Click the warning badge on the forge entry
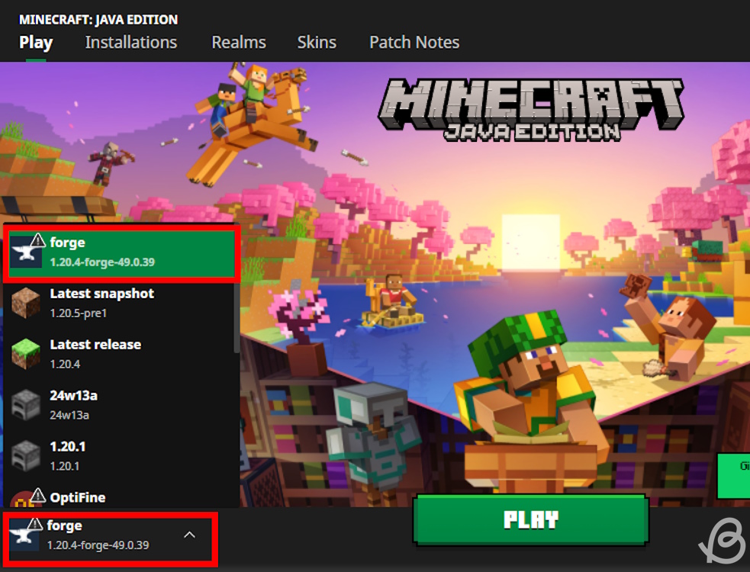750x572 pixels. (37, 240)
